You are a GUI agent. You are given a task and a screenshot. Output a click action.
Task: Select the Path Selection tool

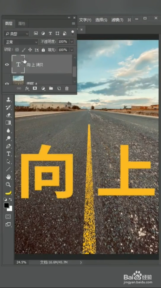pos(8,161)
